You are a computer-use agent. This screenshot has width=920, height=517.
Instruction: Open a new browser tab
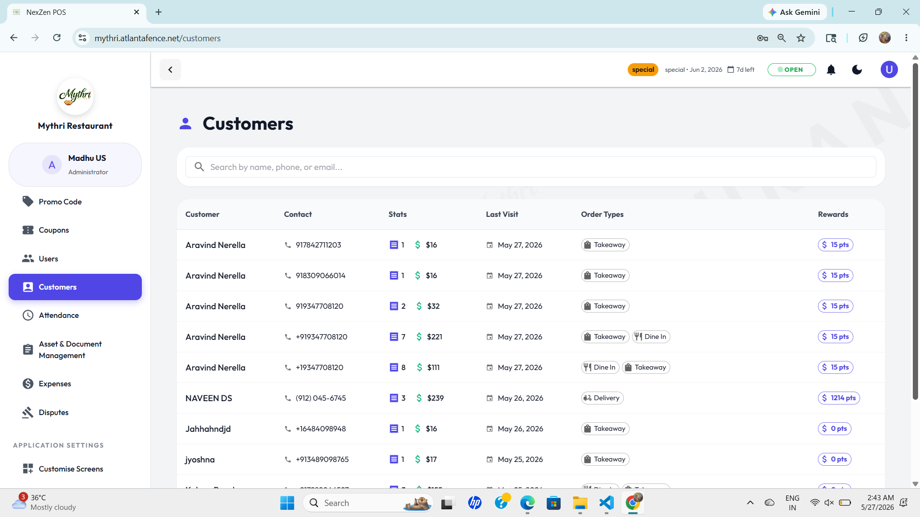pyautogui.click(x=159, y=12)
